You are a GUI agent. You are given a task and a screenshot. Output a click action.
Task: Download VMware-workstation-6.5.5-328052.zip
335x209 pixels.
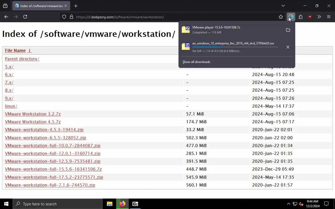(x=46, y=138)
